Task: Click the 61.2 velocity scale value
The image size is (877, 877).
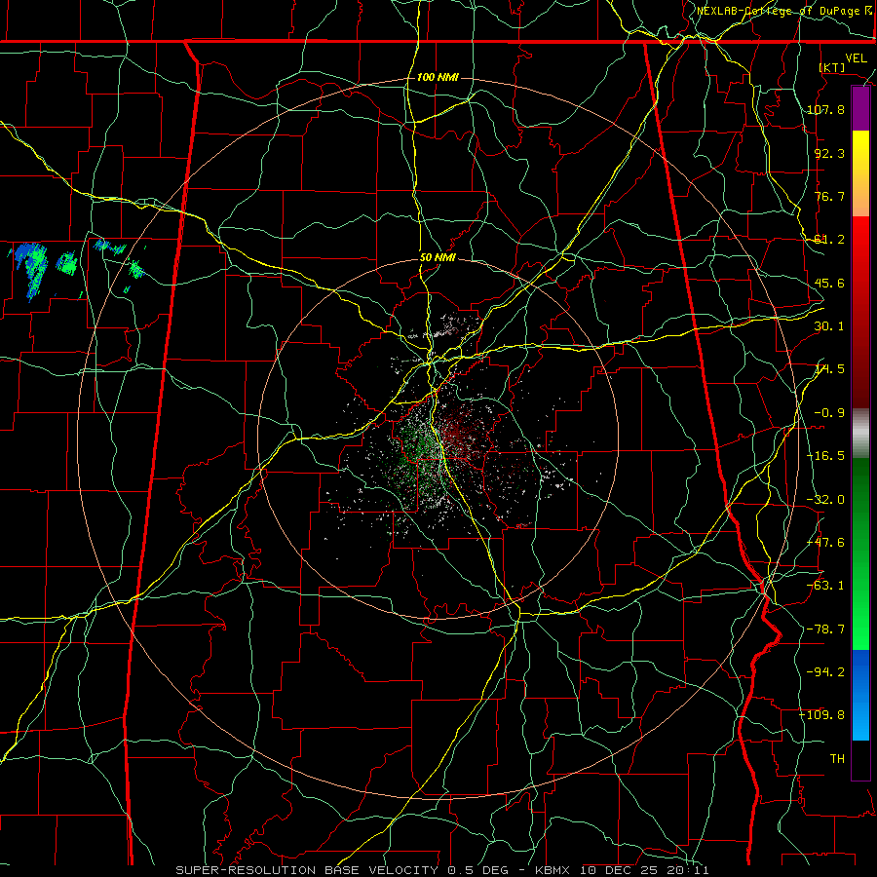Action: 829,240
